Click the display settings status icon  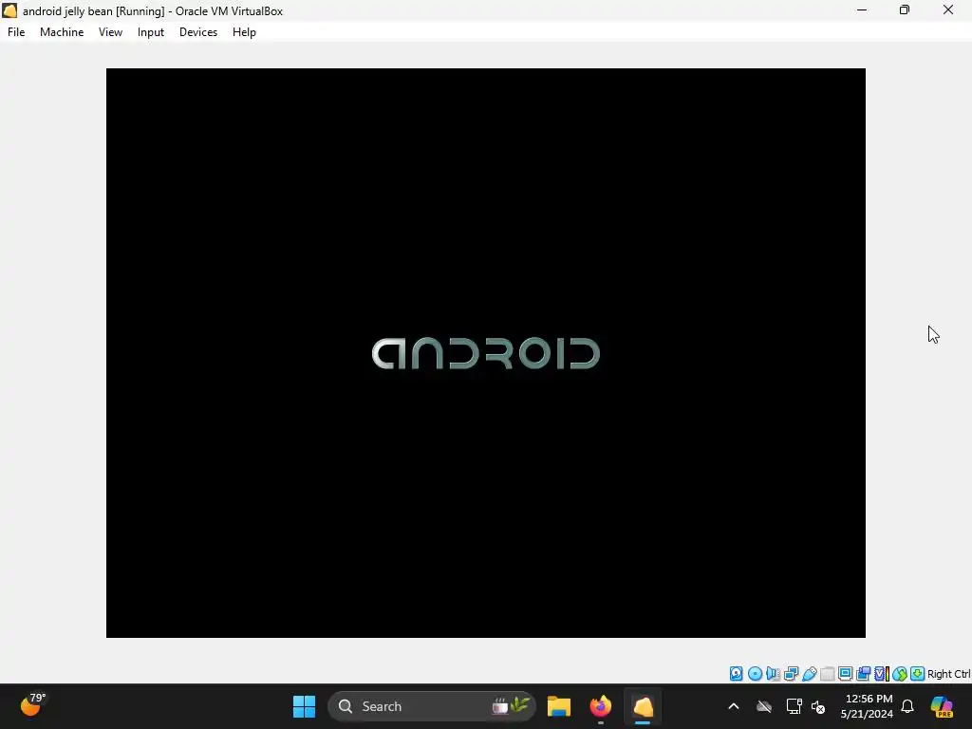pos(845,674)
